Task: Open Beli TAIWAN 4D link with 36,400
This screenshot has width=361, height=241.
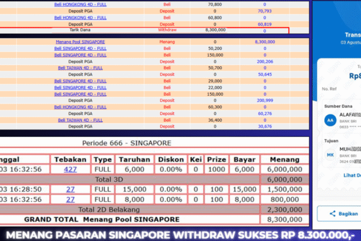Action: point(81,120)
